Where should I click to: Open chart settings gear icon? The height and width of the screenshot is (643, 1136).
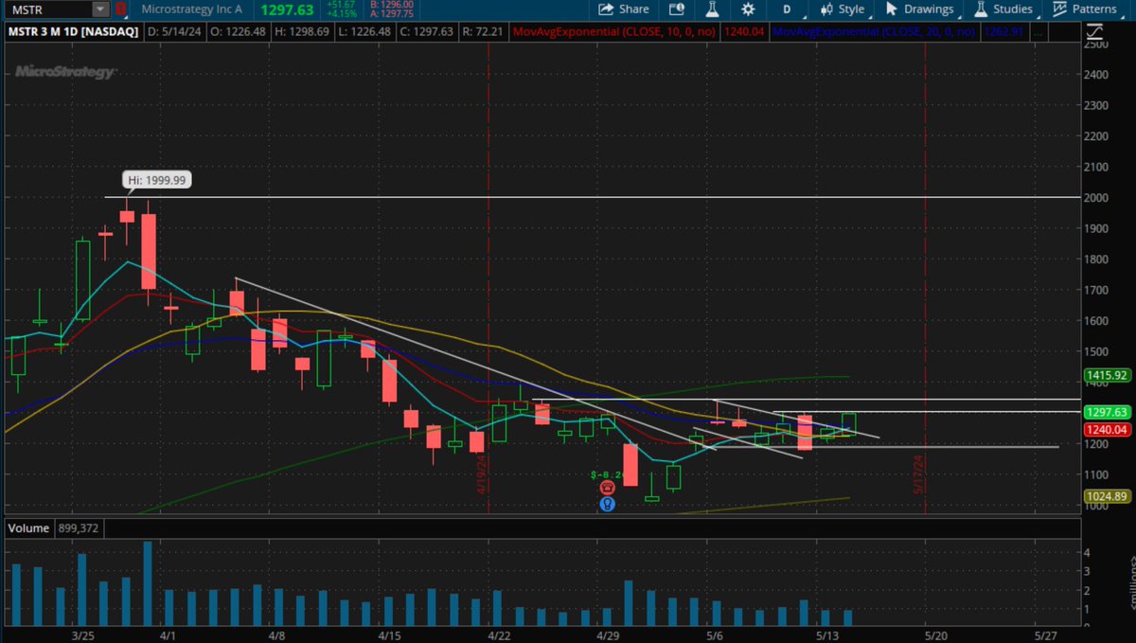point(749,9)
